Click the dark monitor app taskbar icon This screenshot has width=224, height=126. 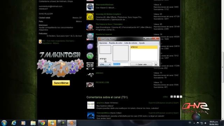tap(62, 123)
